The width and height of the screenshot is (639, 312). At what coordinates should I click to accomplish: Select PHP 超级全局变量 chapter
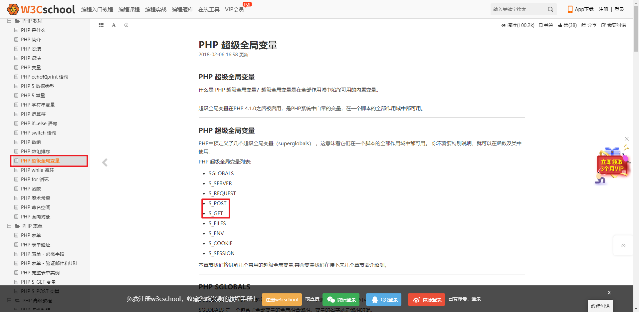tap(40, 161)
